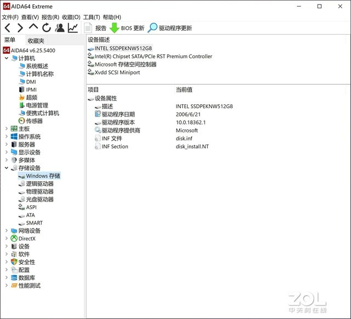The height and width of the screenshot is (319, 351).
Task: Click the 性能测试 icon
Action: pos(14,286)
